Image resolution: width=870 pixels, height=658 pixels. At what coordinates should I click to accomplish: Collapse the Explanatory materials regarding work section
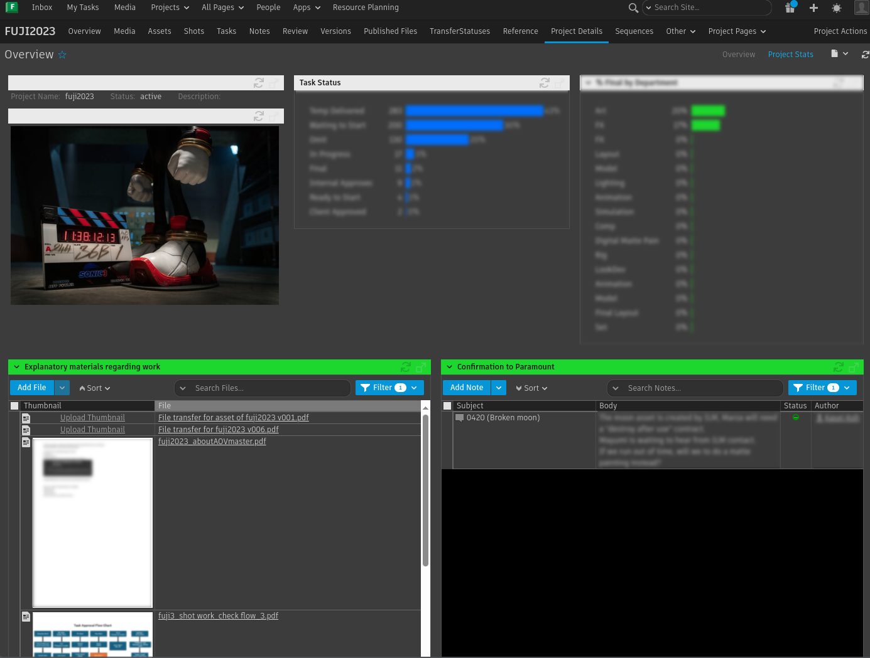click(x=17, y=367)
